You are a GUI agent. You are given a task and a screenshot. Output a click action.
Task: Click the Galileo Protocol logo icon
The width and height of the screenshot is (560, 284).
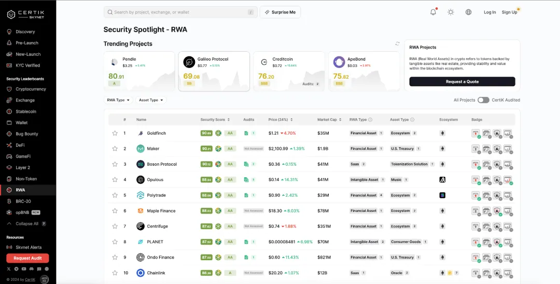(189, 62)
